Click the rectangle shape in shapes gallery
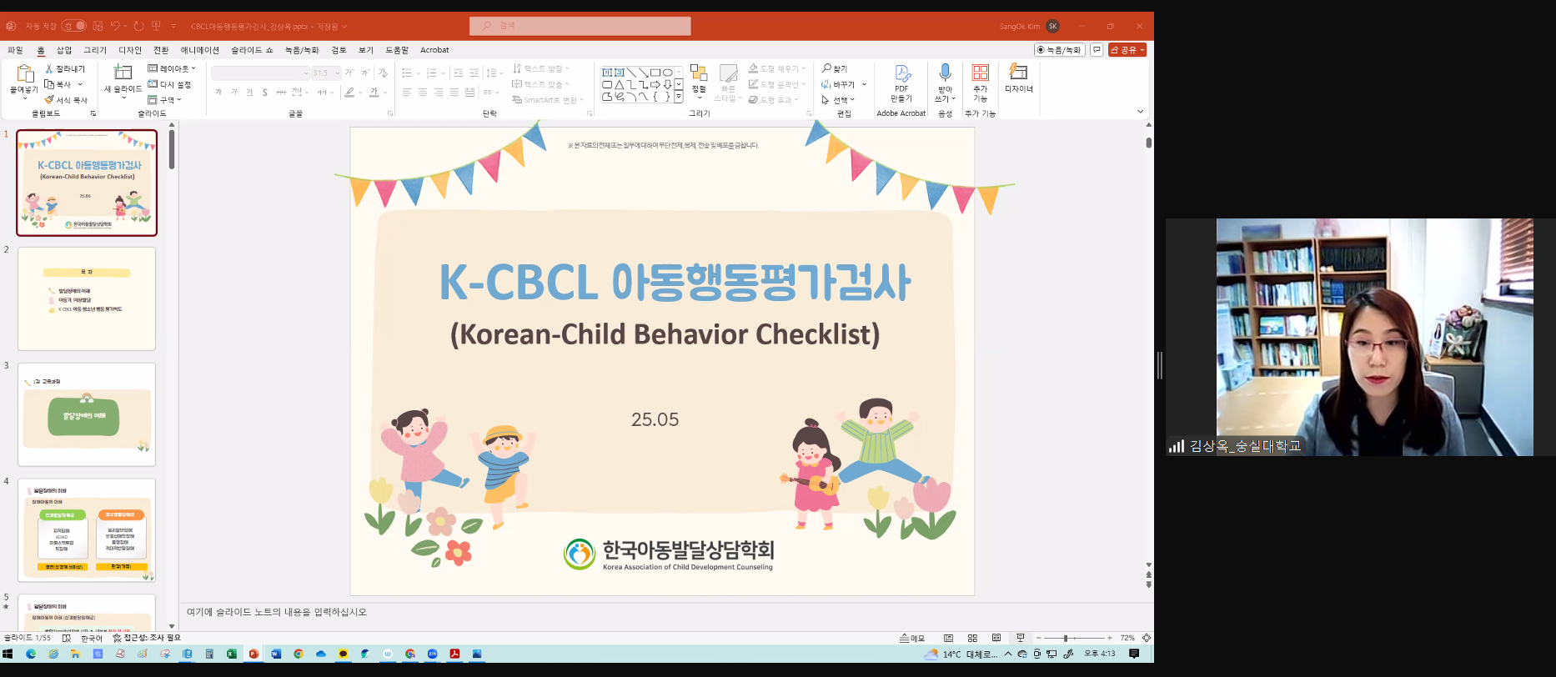Viewport: 1556px width, 677px height. [655, 73]
